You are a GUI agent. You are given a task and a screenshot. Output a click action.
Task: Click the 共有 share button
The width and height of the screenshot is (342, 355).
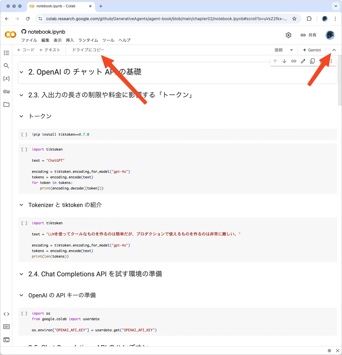308,35
